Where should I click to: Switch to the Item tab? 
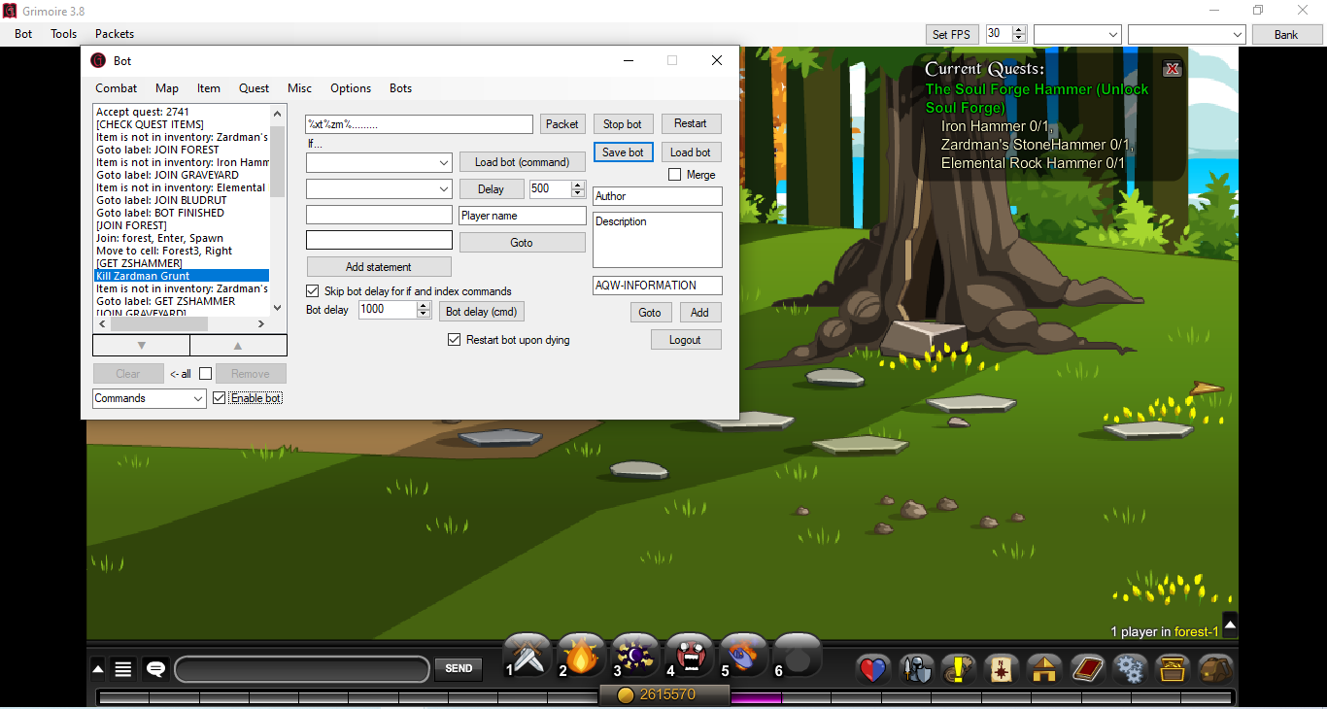209,88
